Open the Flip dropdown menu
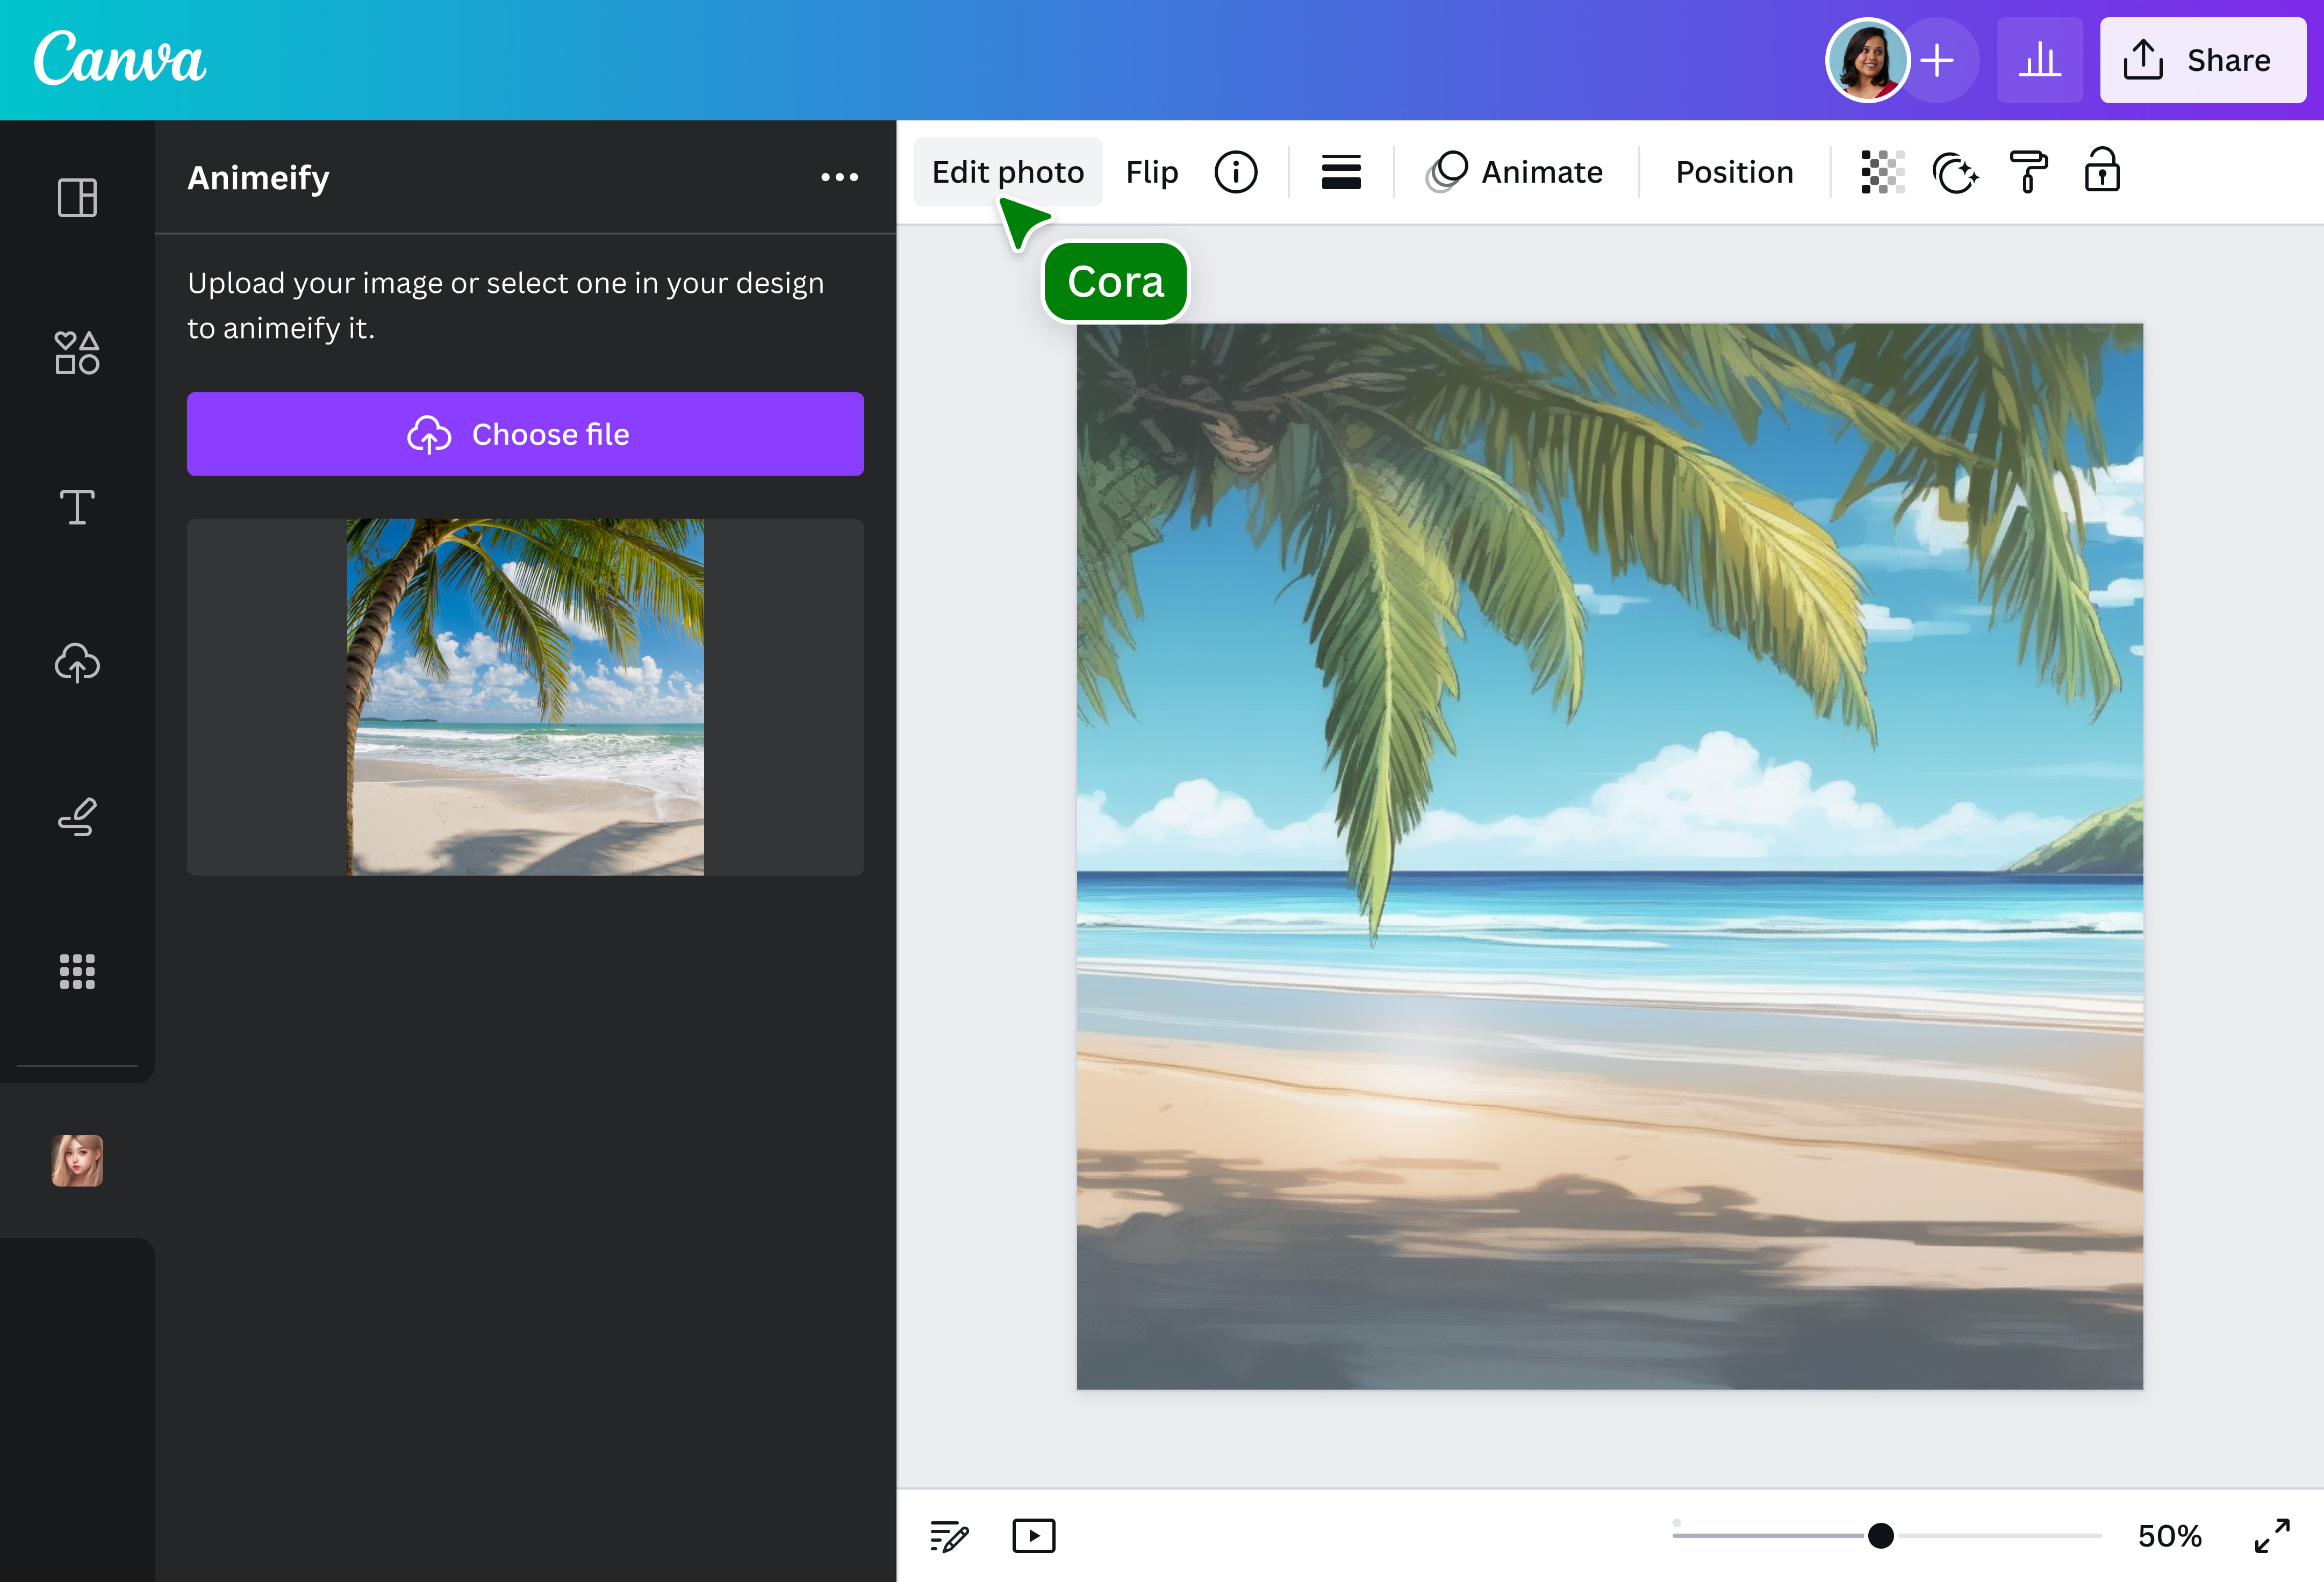The width and height of the screenshot is (2324, 1582). click(x=1150, y=171)
